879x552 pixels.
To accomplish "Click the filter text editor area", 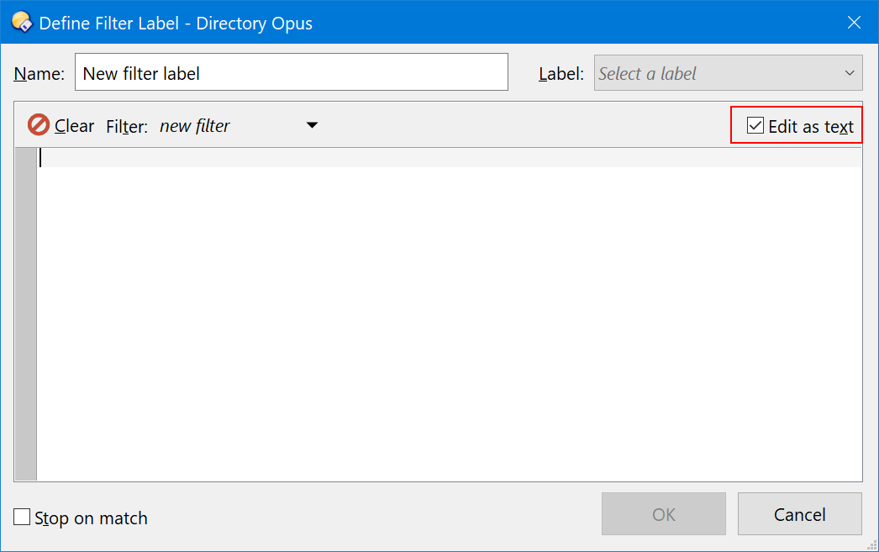I will tap(449, 319).
